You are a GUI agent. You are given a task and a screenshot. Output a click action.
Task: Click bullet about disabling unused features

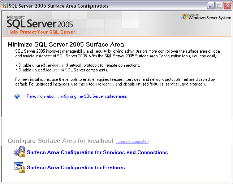click(x=61, y=70)
